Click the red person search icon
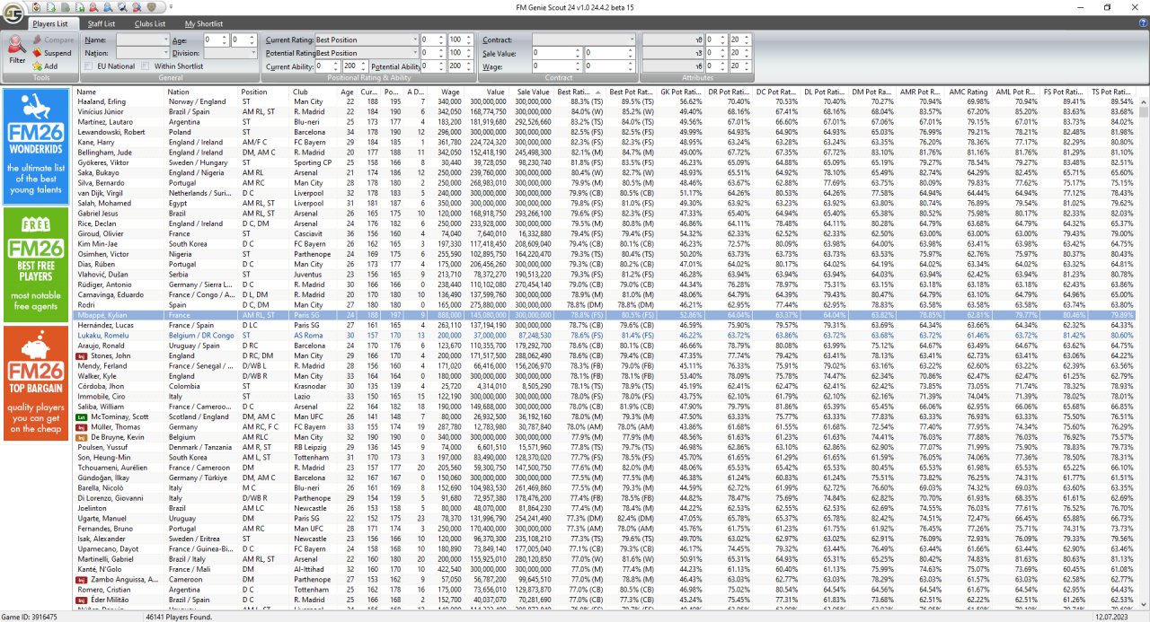 coord(93,7)
